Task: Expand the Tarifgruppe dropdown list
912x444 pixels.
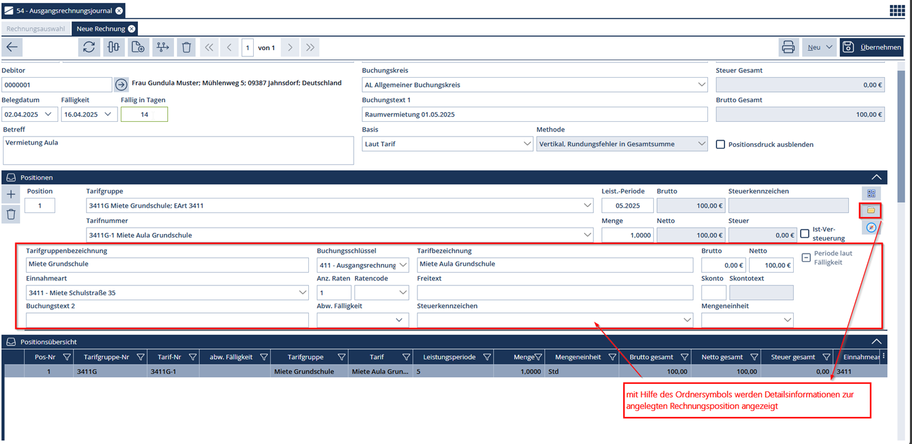Action: click(x=587, y=206)
